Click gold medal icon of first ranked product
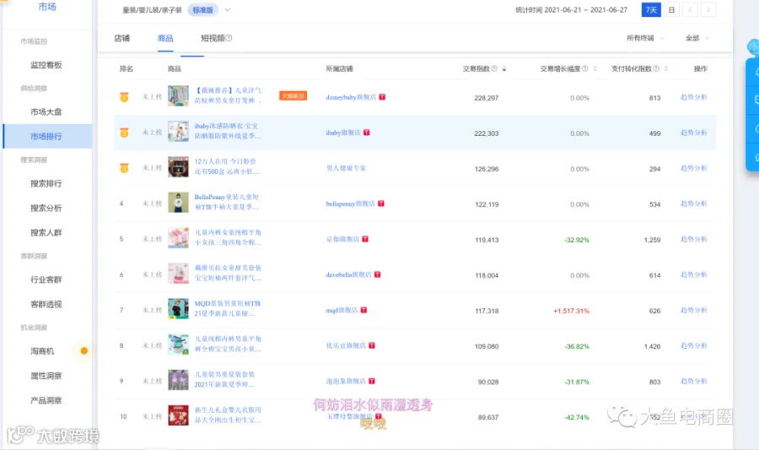 pos(125,97)
